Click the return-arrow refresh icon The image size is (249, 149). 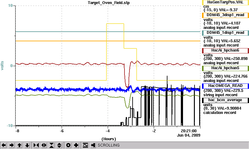pos(93,145)
